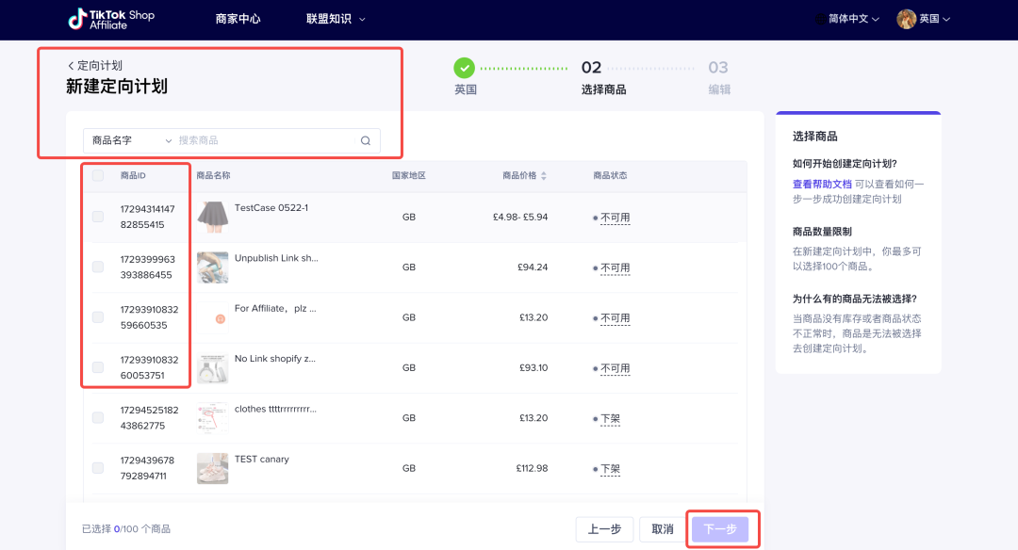Viewport: 1018px width, 550px height.
Task: Click the search magnifier icon
Action: click(366, 141)
